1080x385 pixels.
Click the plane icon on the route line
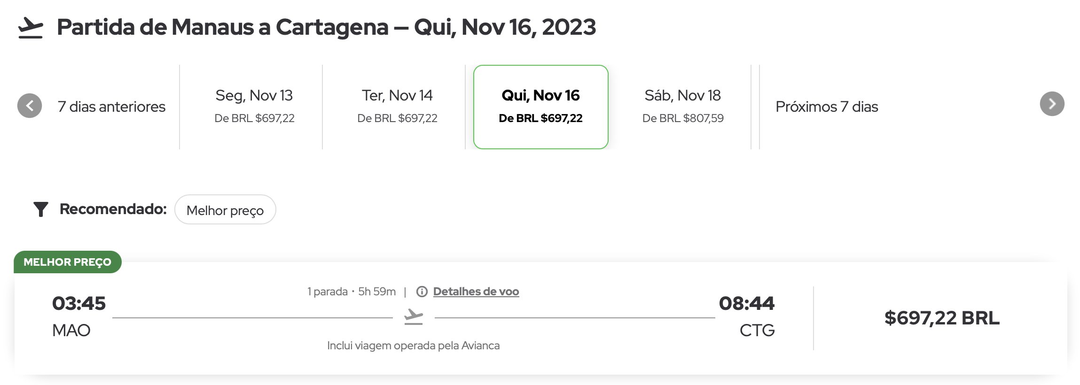(414, 317)
